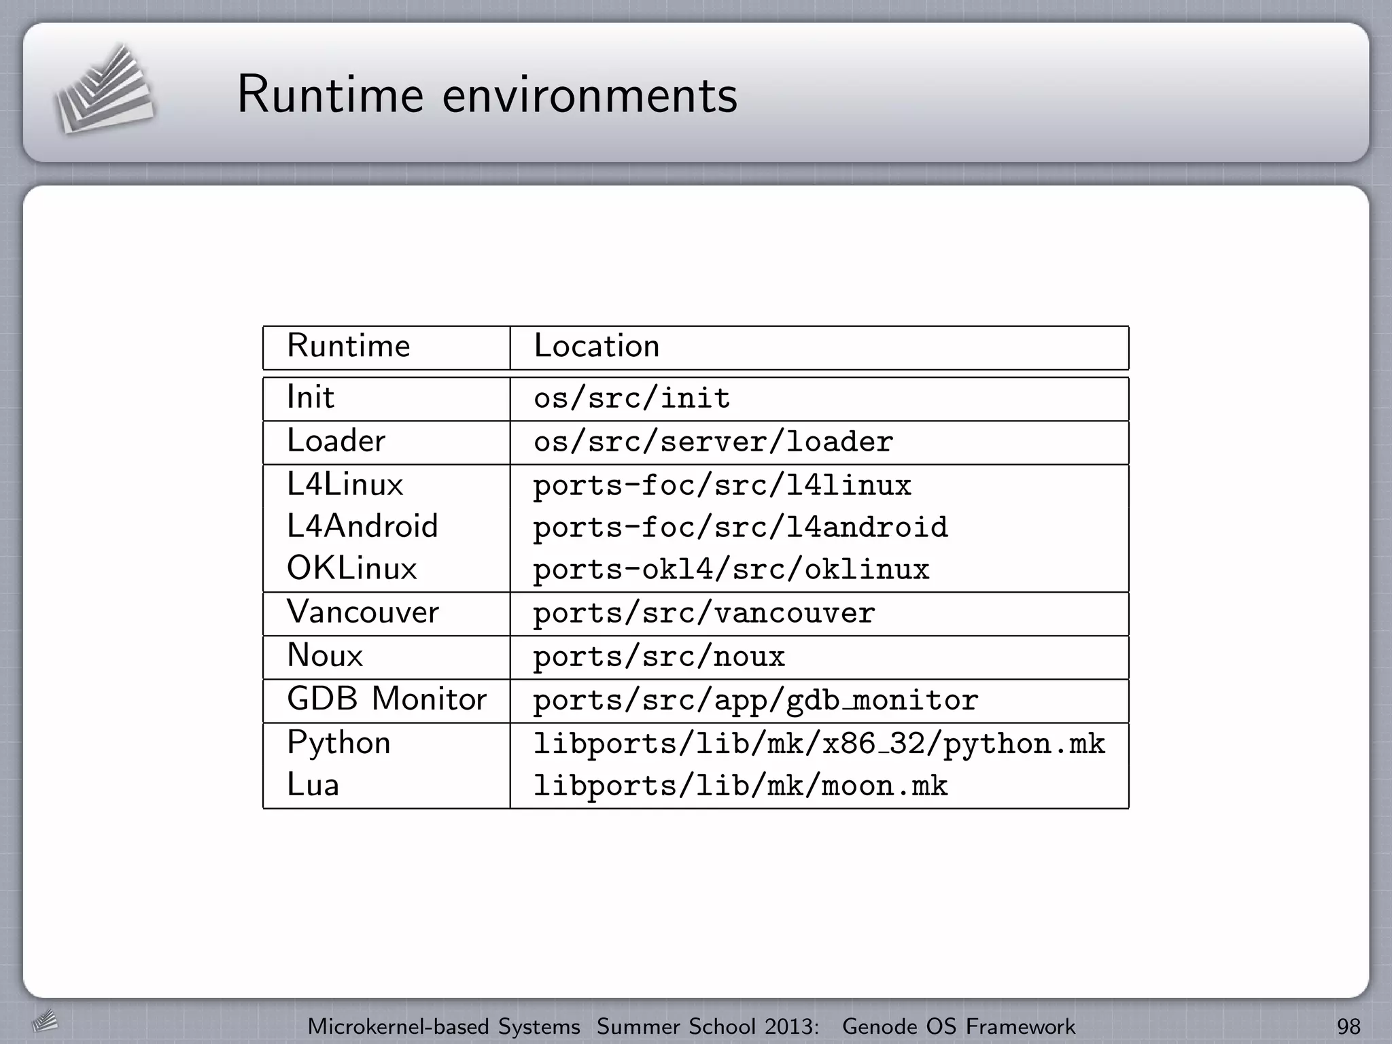
Task: Select the Vancouver runtime row
Action: click(x=362, y=612)
